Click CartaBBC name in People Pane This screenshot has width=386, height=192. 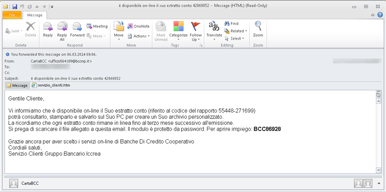(x=30, y=183)
